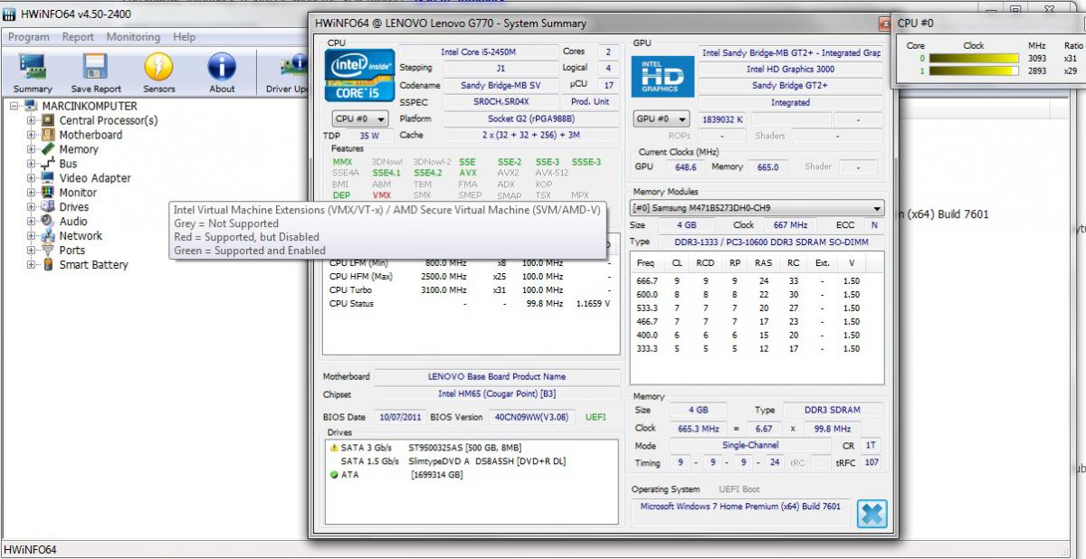Click the red VMX feature flag

click(x=382, y=195)
